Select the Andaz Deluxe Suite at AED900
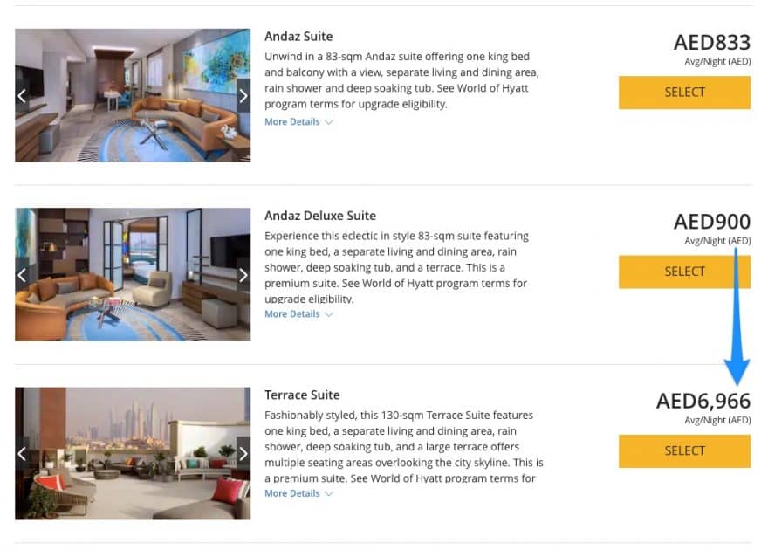This screenshot has height=550, width=768. 684,272
